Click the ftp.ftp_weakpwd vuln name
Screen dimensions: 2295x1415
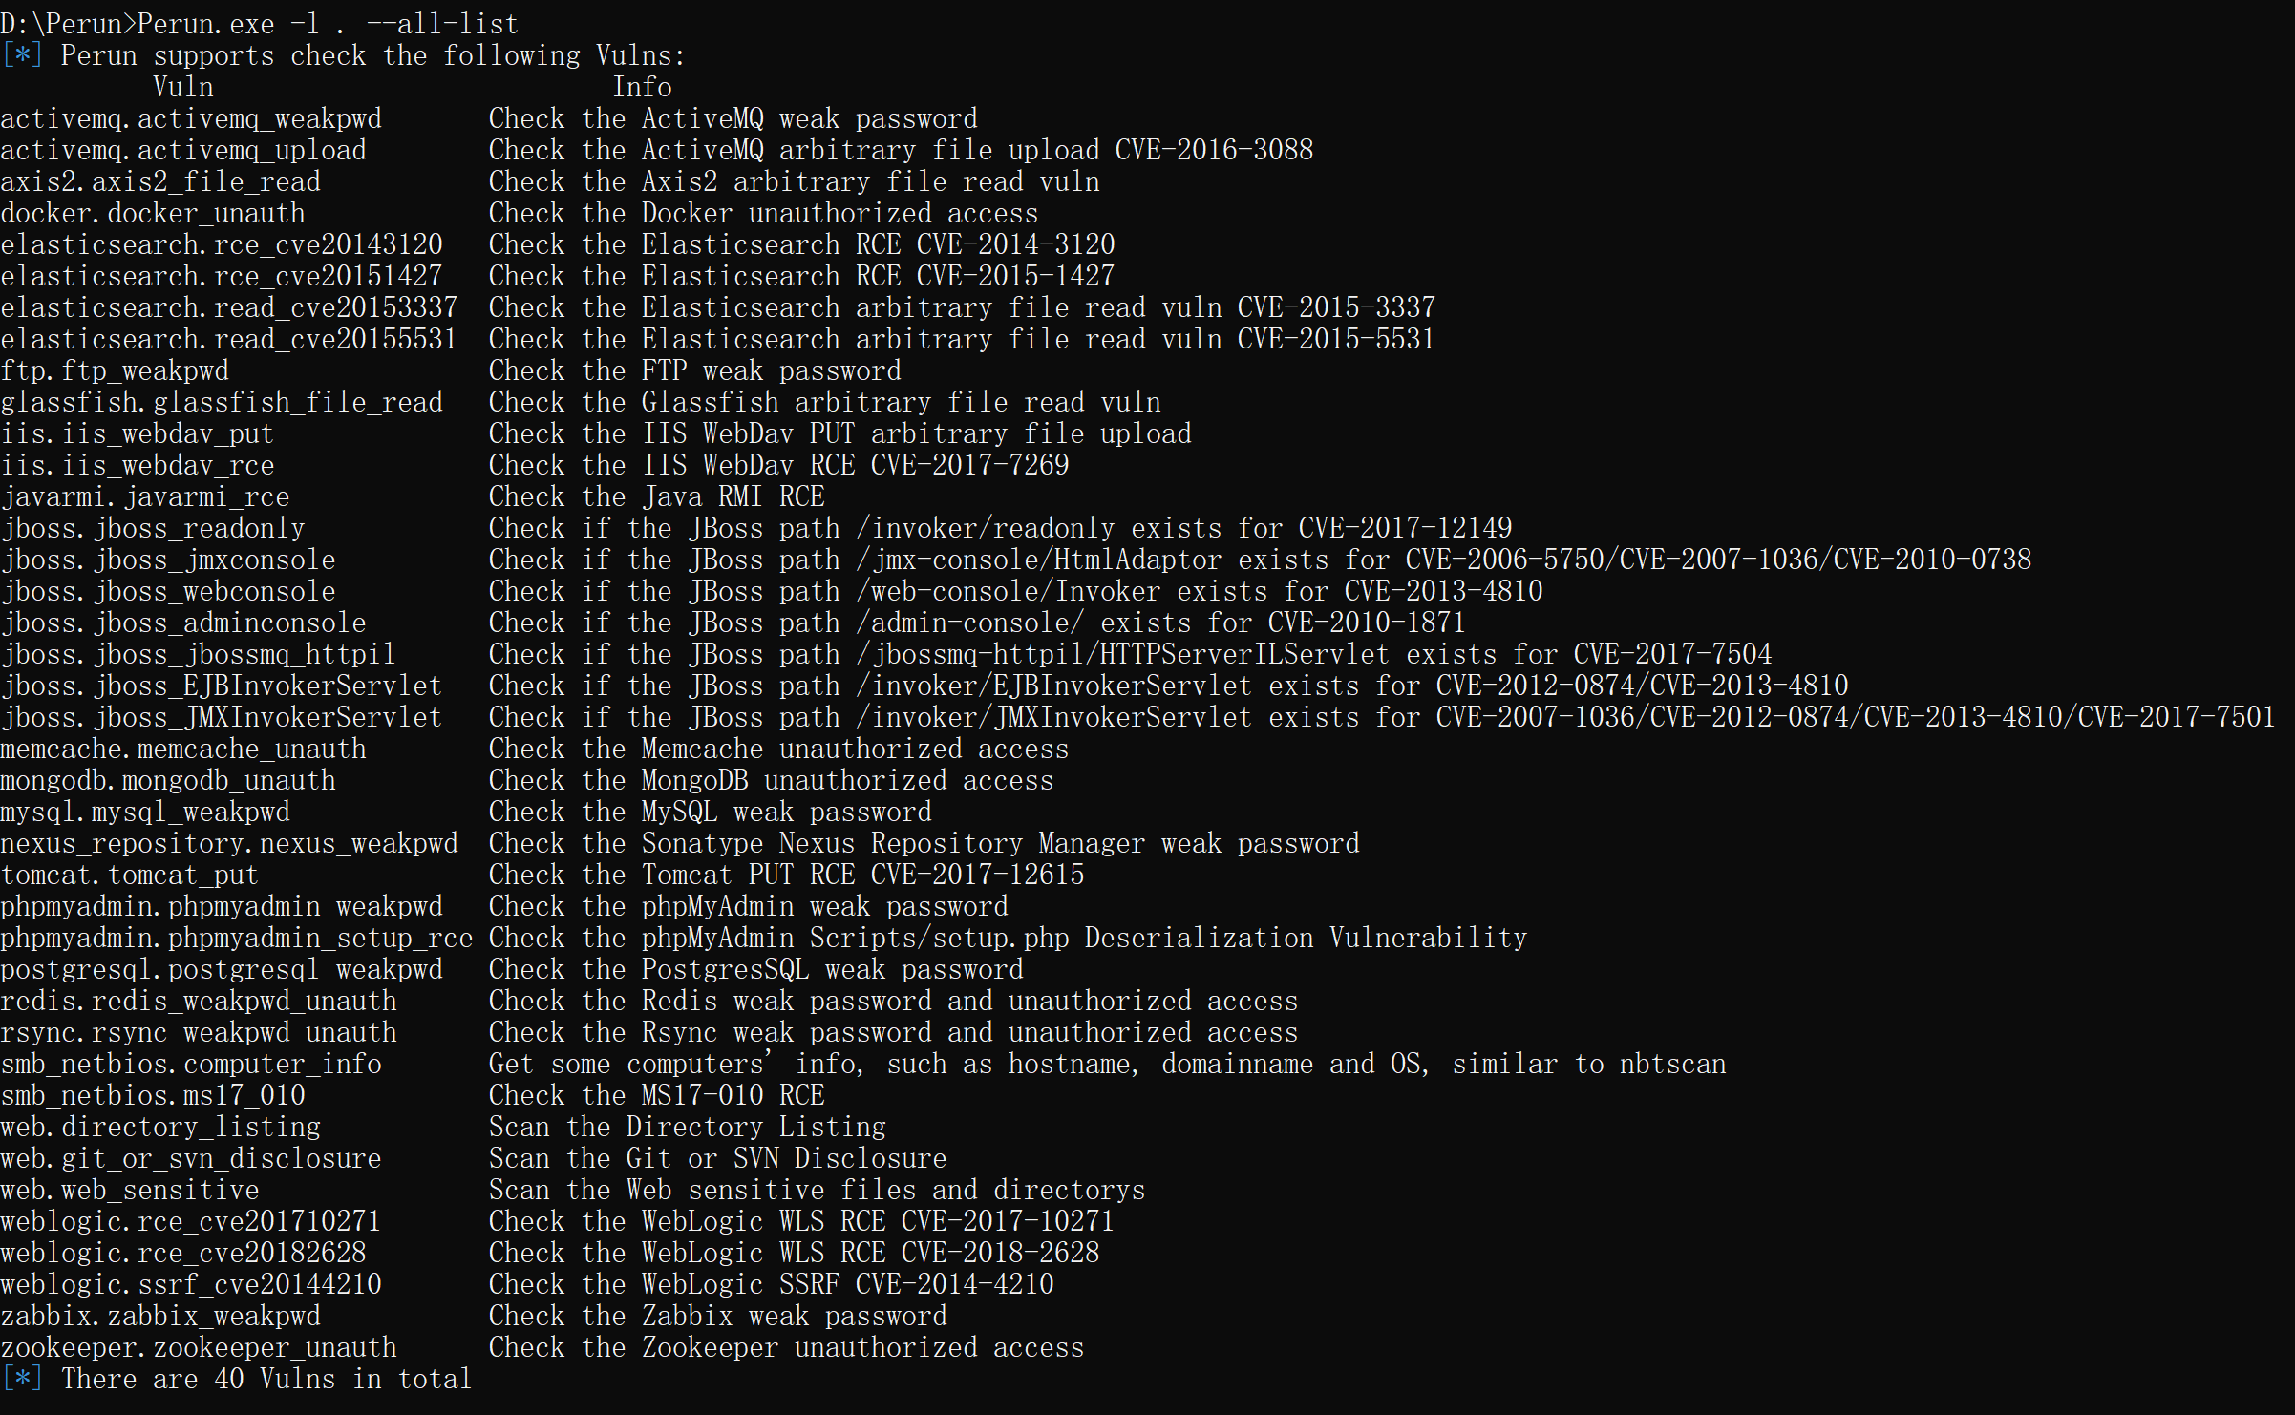coord(115,370)
